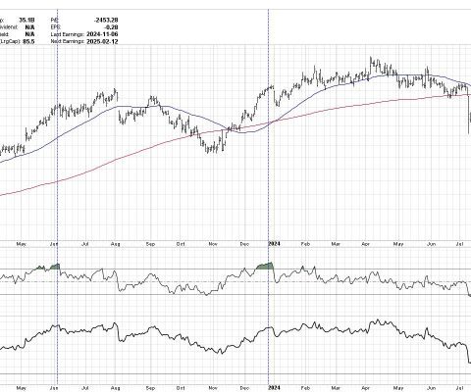Select the P/E value -2453.28
Screen dimensions: 471x392
[106, 20]
